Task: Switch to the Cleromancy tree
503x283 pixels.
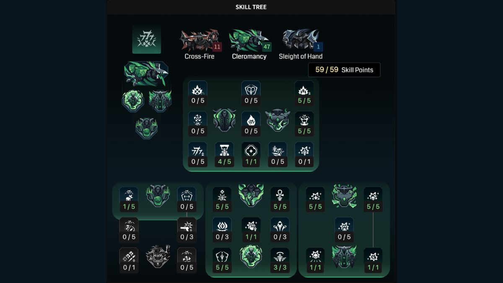Action: (x=249, y=44)
